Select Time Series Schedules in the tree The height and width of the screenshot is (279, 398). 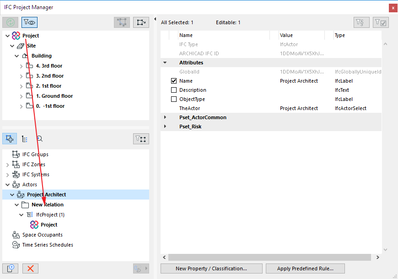(x=48, y=245)
